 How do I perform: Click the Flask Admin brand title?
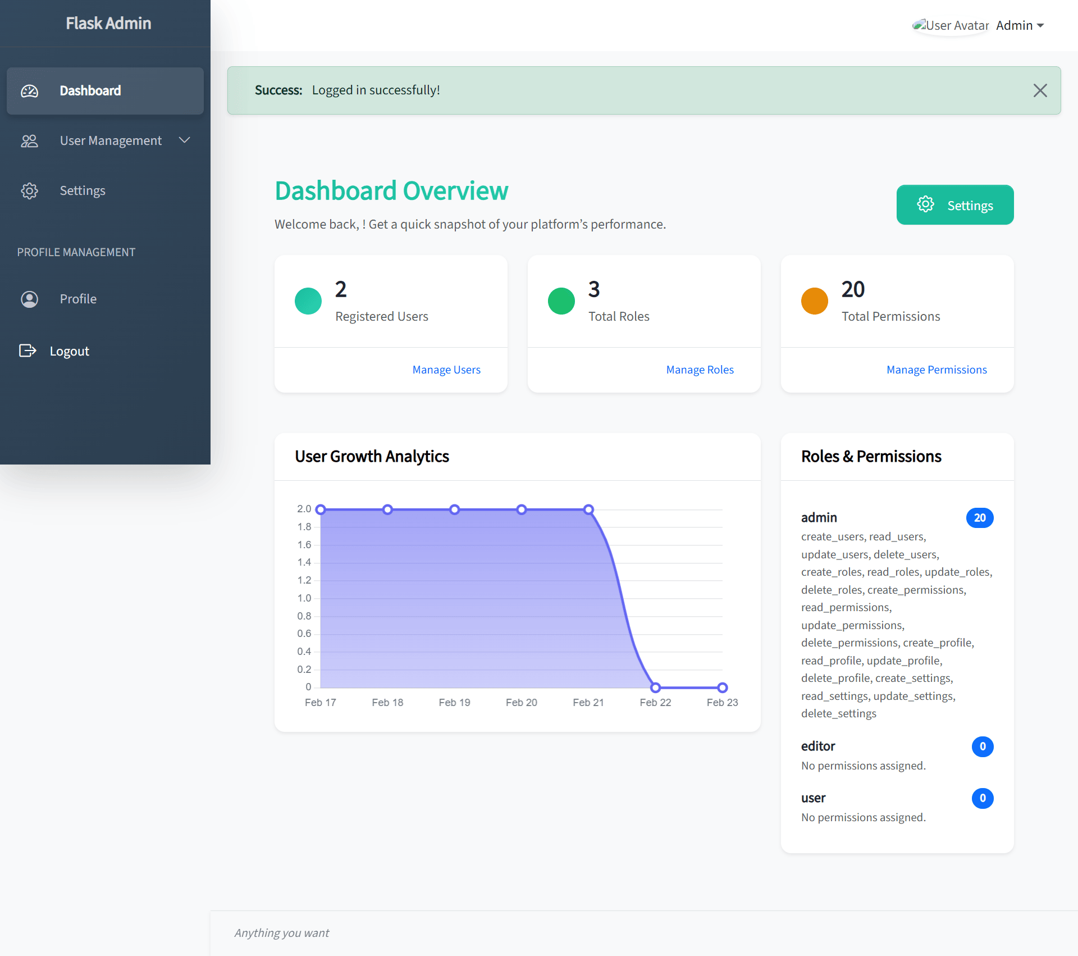(x=108, y=24)
